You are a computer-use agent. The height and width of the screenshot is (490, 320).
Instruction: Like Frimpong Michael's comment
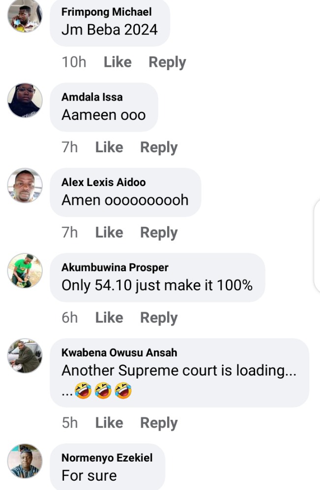click(117, 62)
